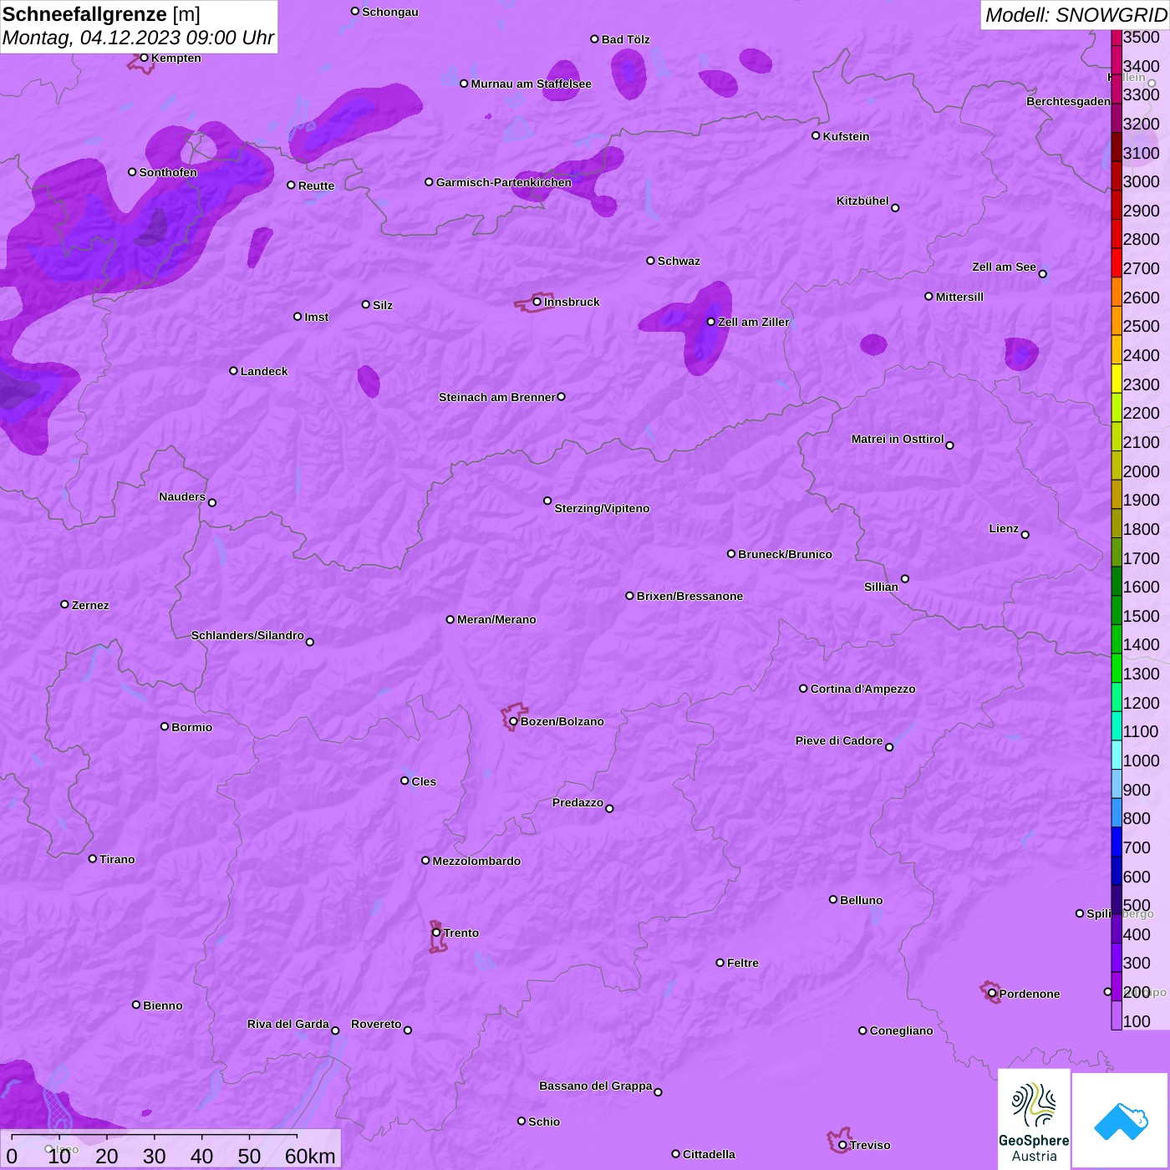Viewport: 1170px width, 1170px height.
Task: Click the Trento city label
Action: (461, 933)
